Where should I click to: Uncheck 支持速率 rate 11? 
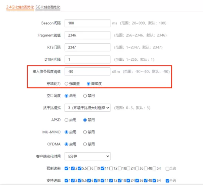(x=102, y=181)
